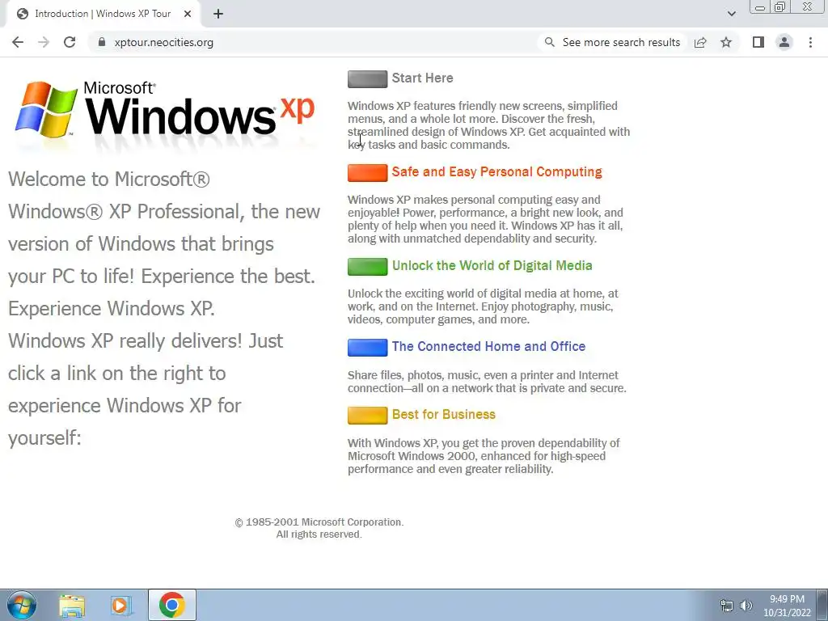Click the blue Connected Home button
Screen dimensions: 828x621
click(x=368, y=348)
